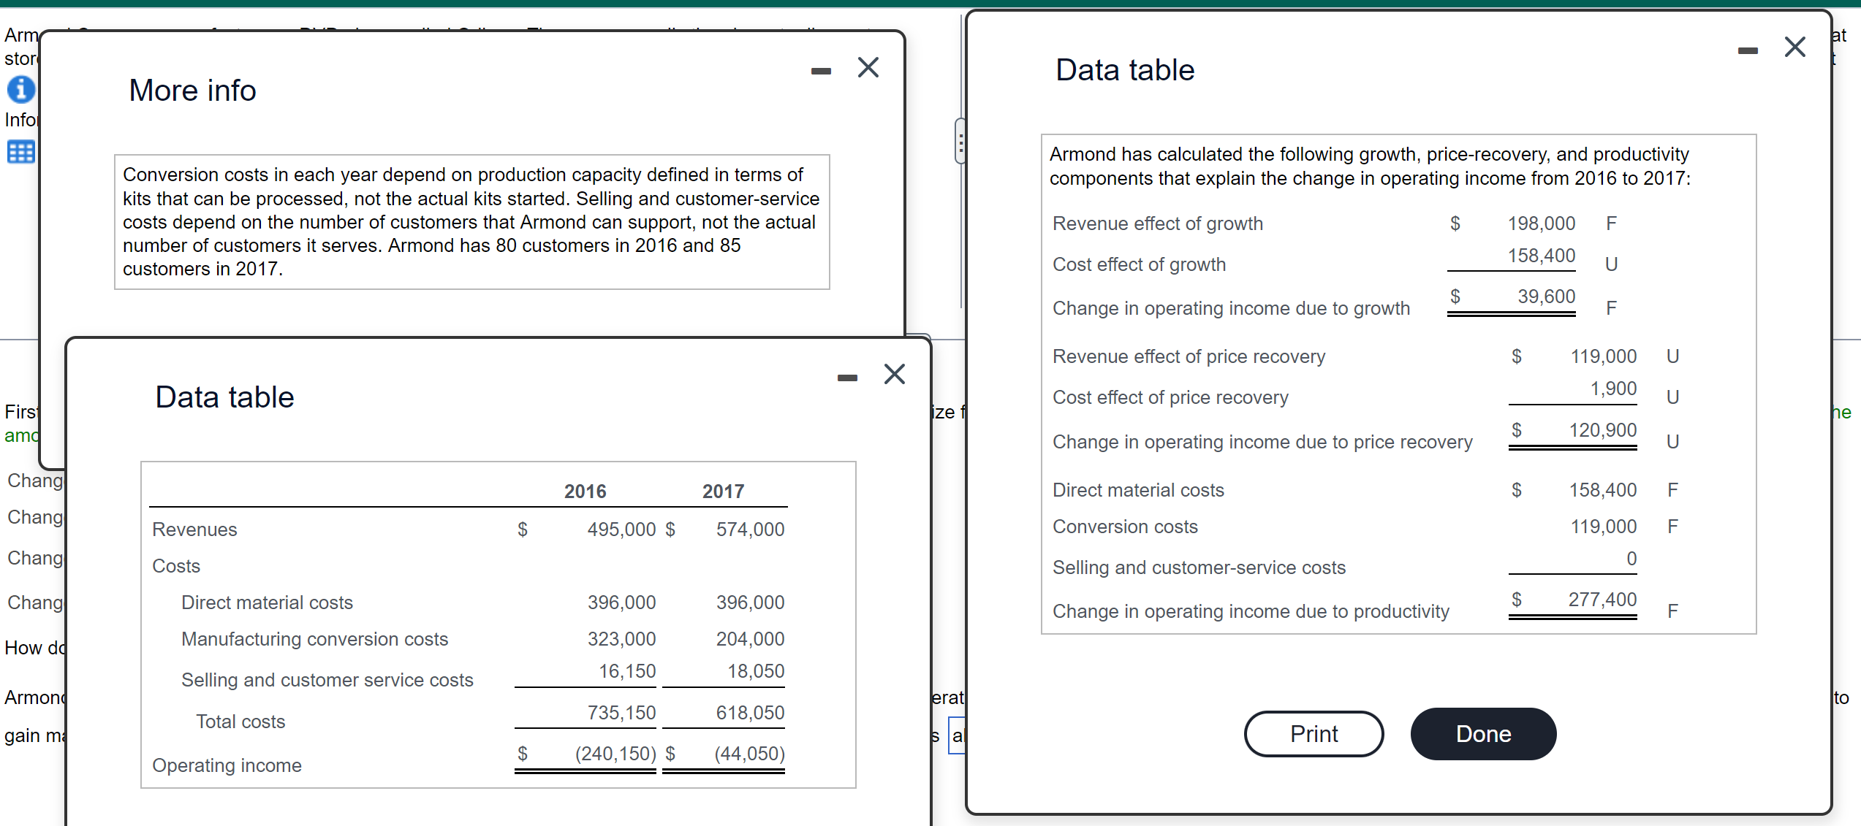The width and height of the screenshot is (1861, 826).
Task: Minimize the front Data table window
Action: pos(846,377)
